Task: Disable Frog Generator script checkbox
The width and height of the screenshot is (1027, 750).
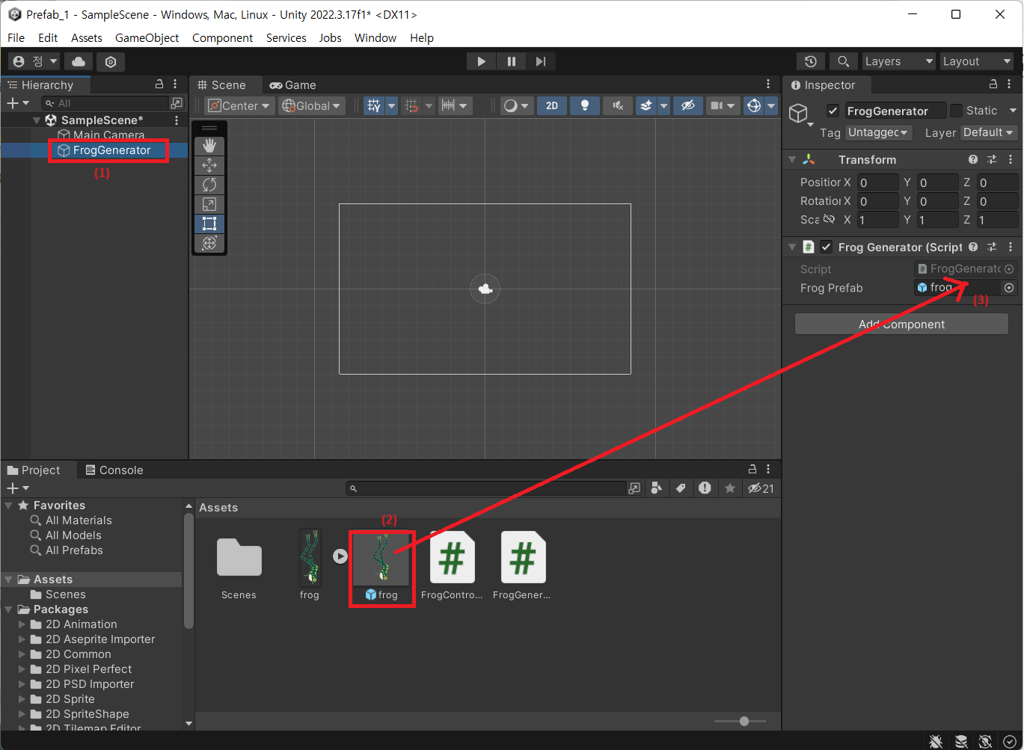Action: coord(826,247)
